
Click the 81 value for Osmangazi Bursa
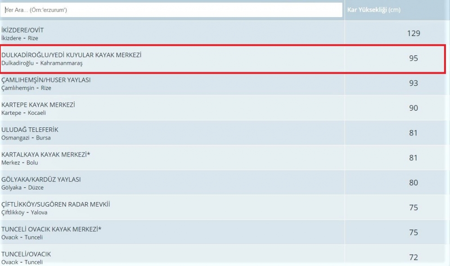click(x=413, y=133)
